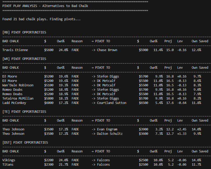Click the '19.3%' ownership value
Viewport: 211px width, 169px height.
pos(63,85)
